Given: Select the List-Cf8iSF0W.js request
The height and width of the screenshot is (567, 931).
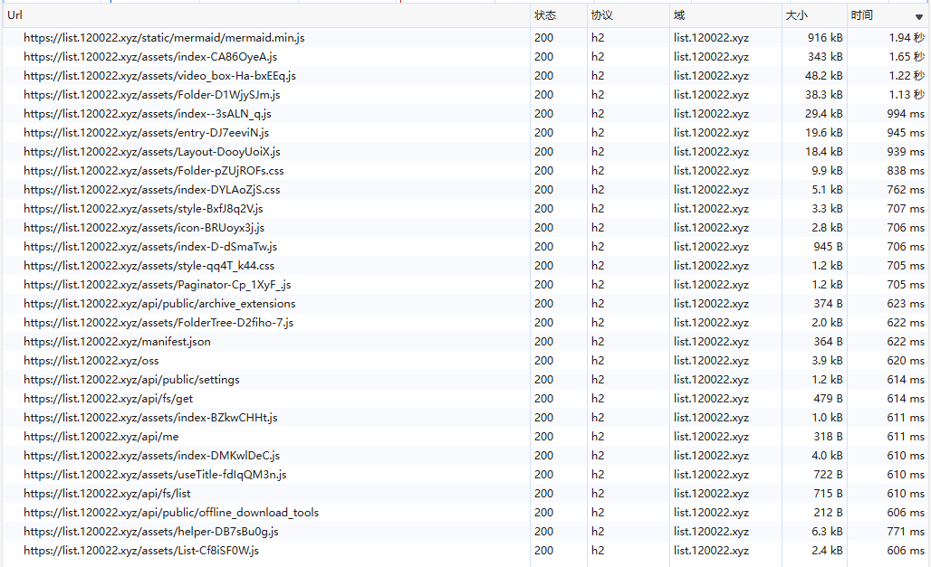Looking at the screenshot, I should [x=141, y=551].
